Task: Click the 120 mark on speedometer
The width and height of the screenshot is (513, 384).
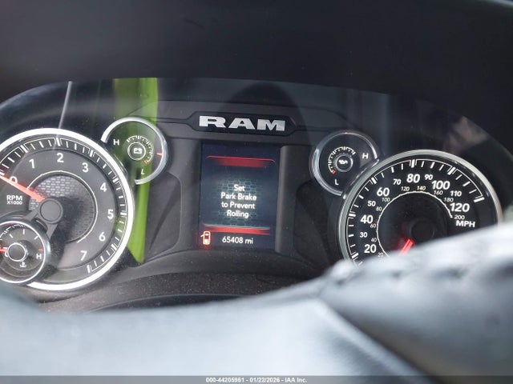Action: (459, 206)
